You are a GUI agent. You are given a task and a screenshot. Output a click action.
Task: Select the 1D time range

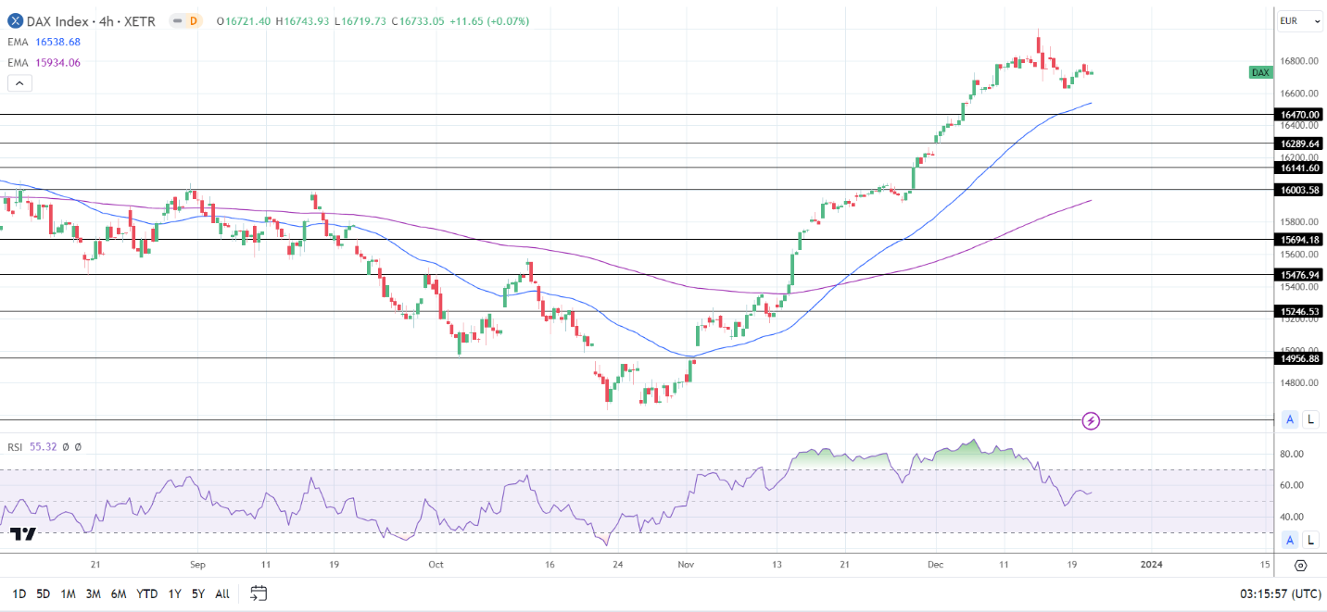pos(19,593)
